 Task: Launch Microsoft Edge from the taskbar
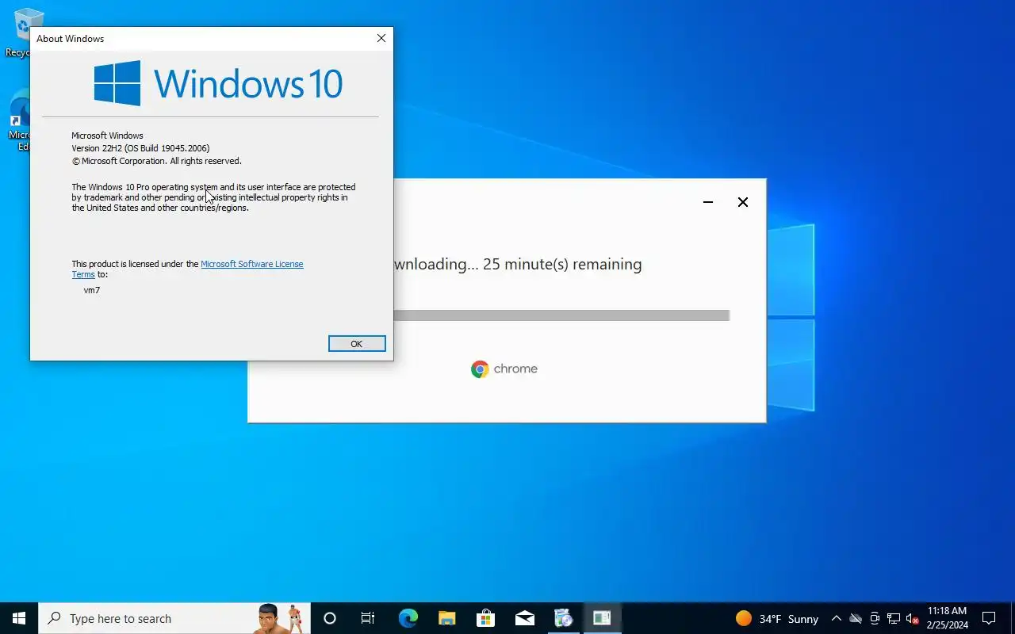(x=408, y=618)
